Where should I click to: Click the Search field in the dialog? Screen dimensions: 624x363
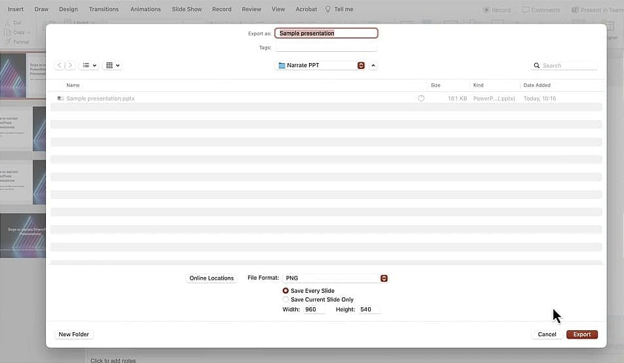[564, 65]
